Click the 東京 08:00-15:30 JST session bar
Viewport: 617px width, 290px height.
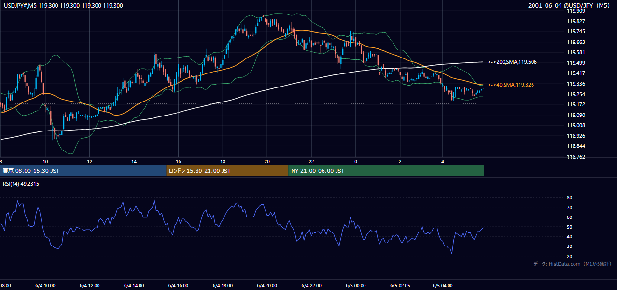coord(83,171)
